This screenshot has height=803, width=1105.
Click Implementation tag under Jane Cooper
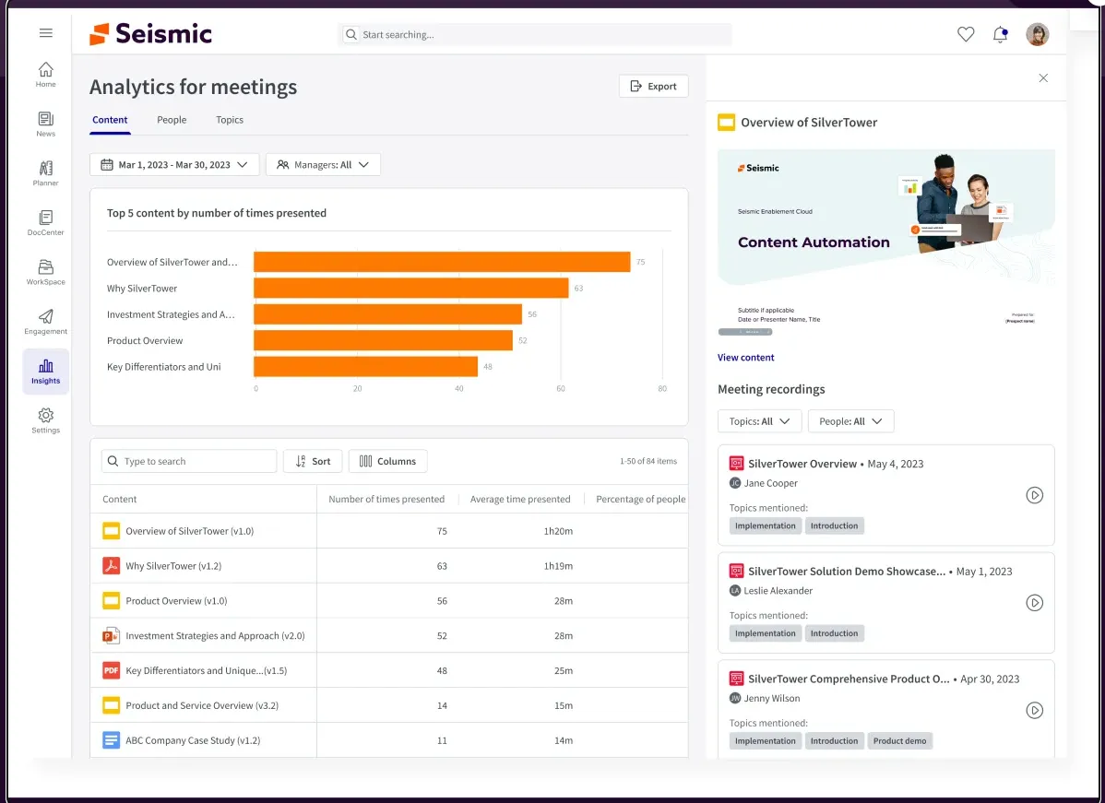(766, 525)
